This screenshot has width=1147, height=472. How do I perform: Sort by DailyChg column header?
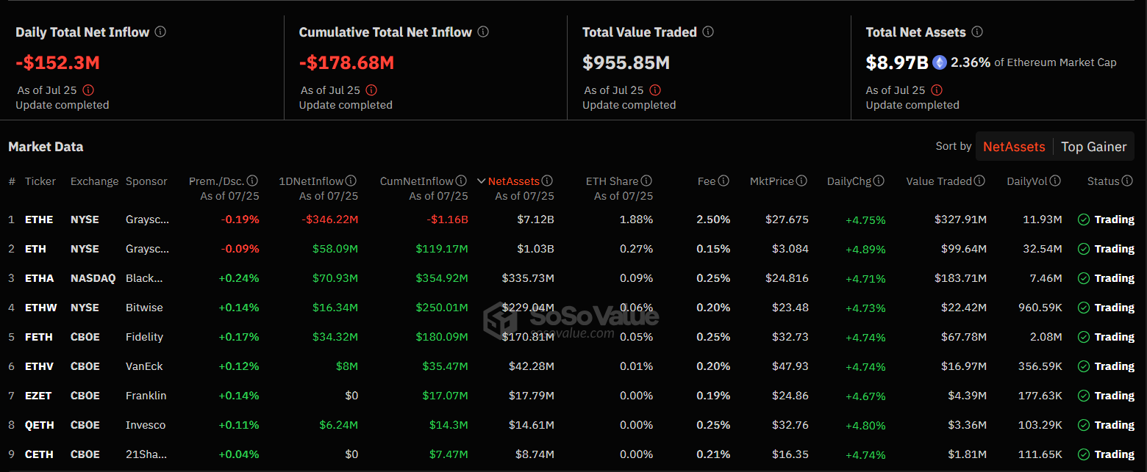click(x=849, y=181)
